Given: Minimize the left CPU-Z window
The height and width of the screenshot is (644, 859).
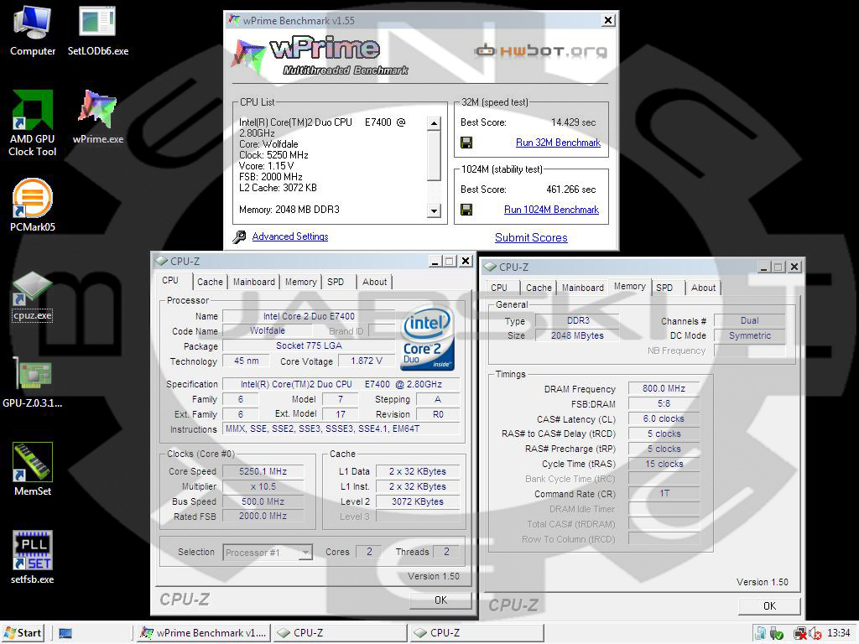Looking at the screenshot, I should (435, 262).
